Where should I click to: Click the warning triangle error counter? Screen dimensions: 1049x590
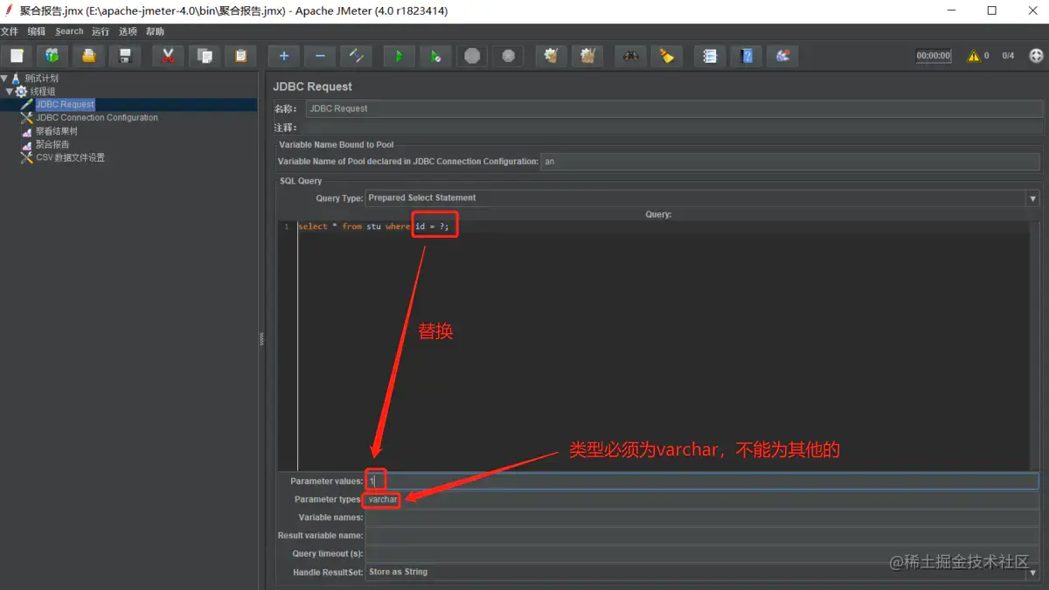[974, 56]
